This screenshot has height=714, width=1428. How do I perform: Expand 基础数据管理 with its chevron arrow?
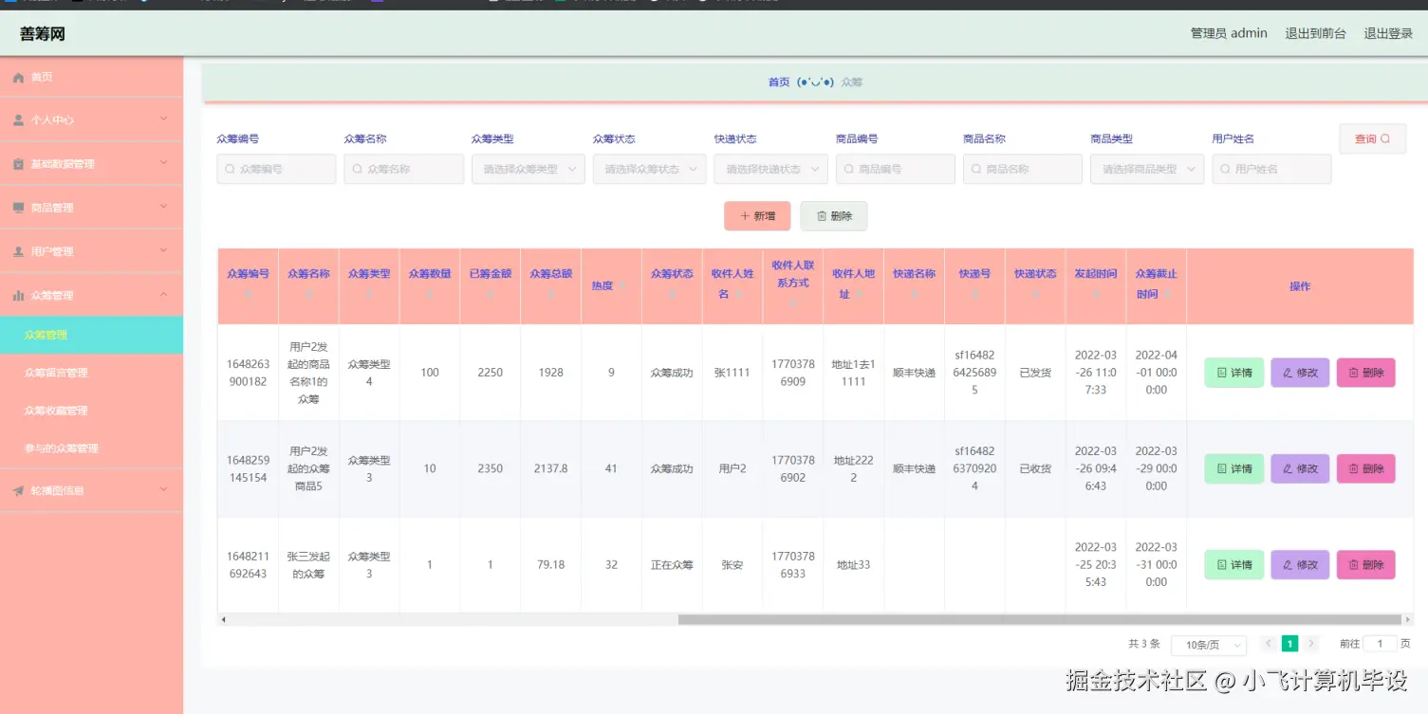click(163, 163)
